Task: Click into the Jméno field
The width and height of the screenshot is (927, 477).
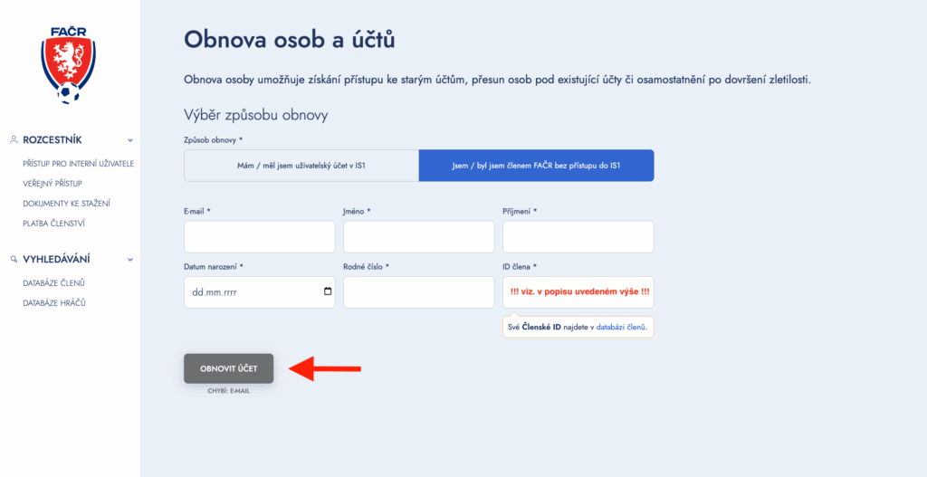Action: click(x=418, y=237)
